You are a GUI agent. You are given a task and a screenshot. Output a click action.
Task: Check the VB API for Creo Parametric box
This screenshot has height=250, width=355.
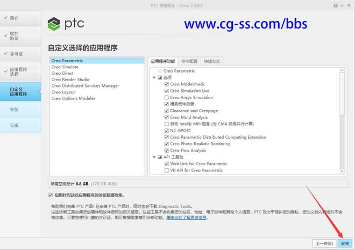click(166, 170)
